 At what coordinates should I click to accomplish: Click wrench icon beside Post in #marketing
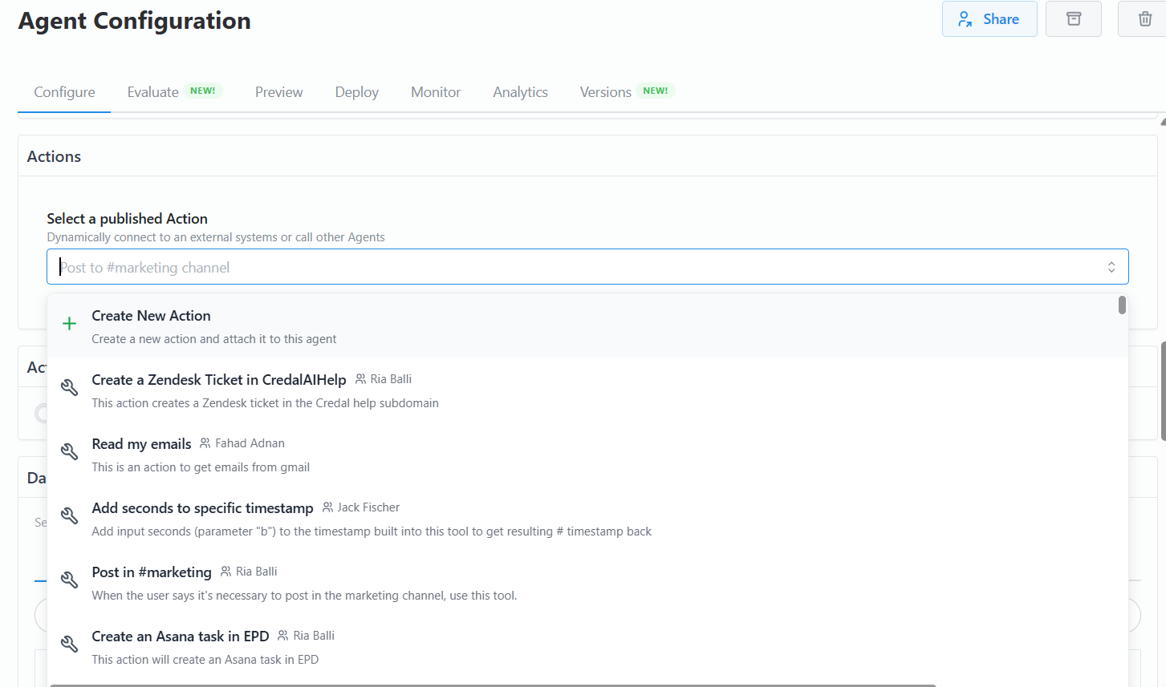point(70,580)
